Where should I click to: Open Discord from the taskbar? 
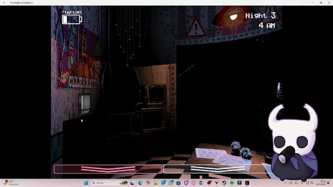coord(186,183)
